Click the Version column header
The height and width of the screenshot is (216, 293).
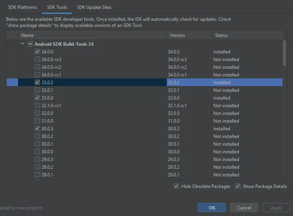pyautogui.click(x=189, y=35)
